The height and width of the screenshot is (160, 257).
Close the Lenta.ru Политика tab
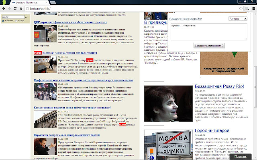(46, 3)
